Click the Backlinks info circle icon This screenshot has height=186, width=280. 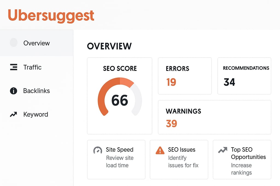[13, 91]
